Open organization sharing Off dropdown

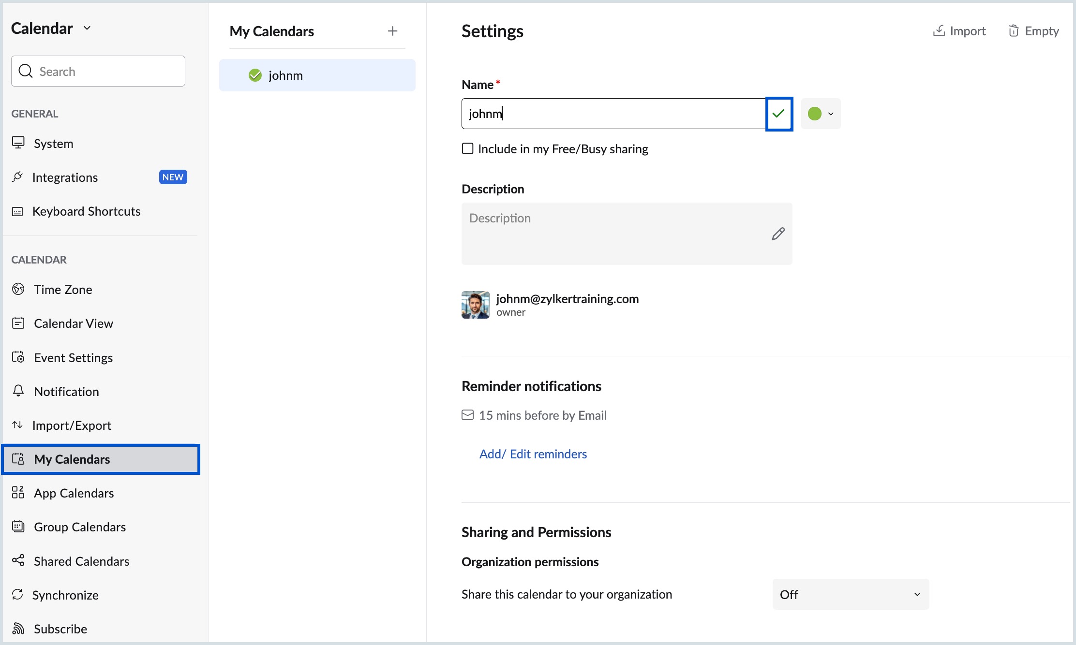pyautogui.click(x=850, y=594)
